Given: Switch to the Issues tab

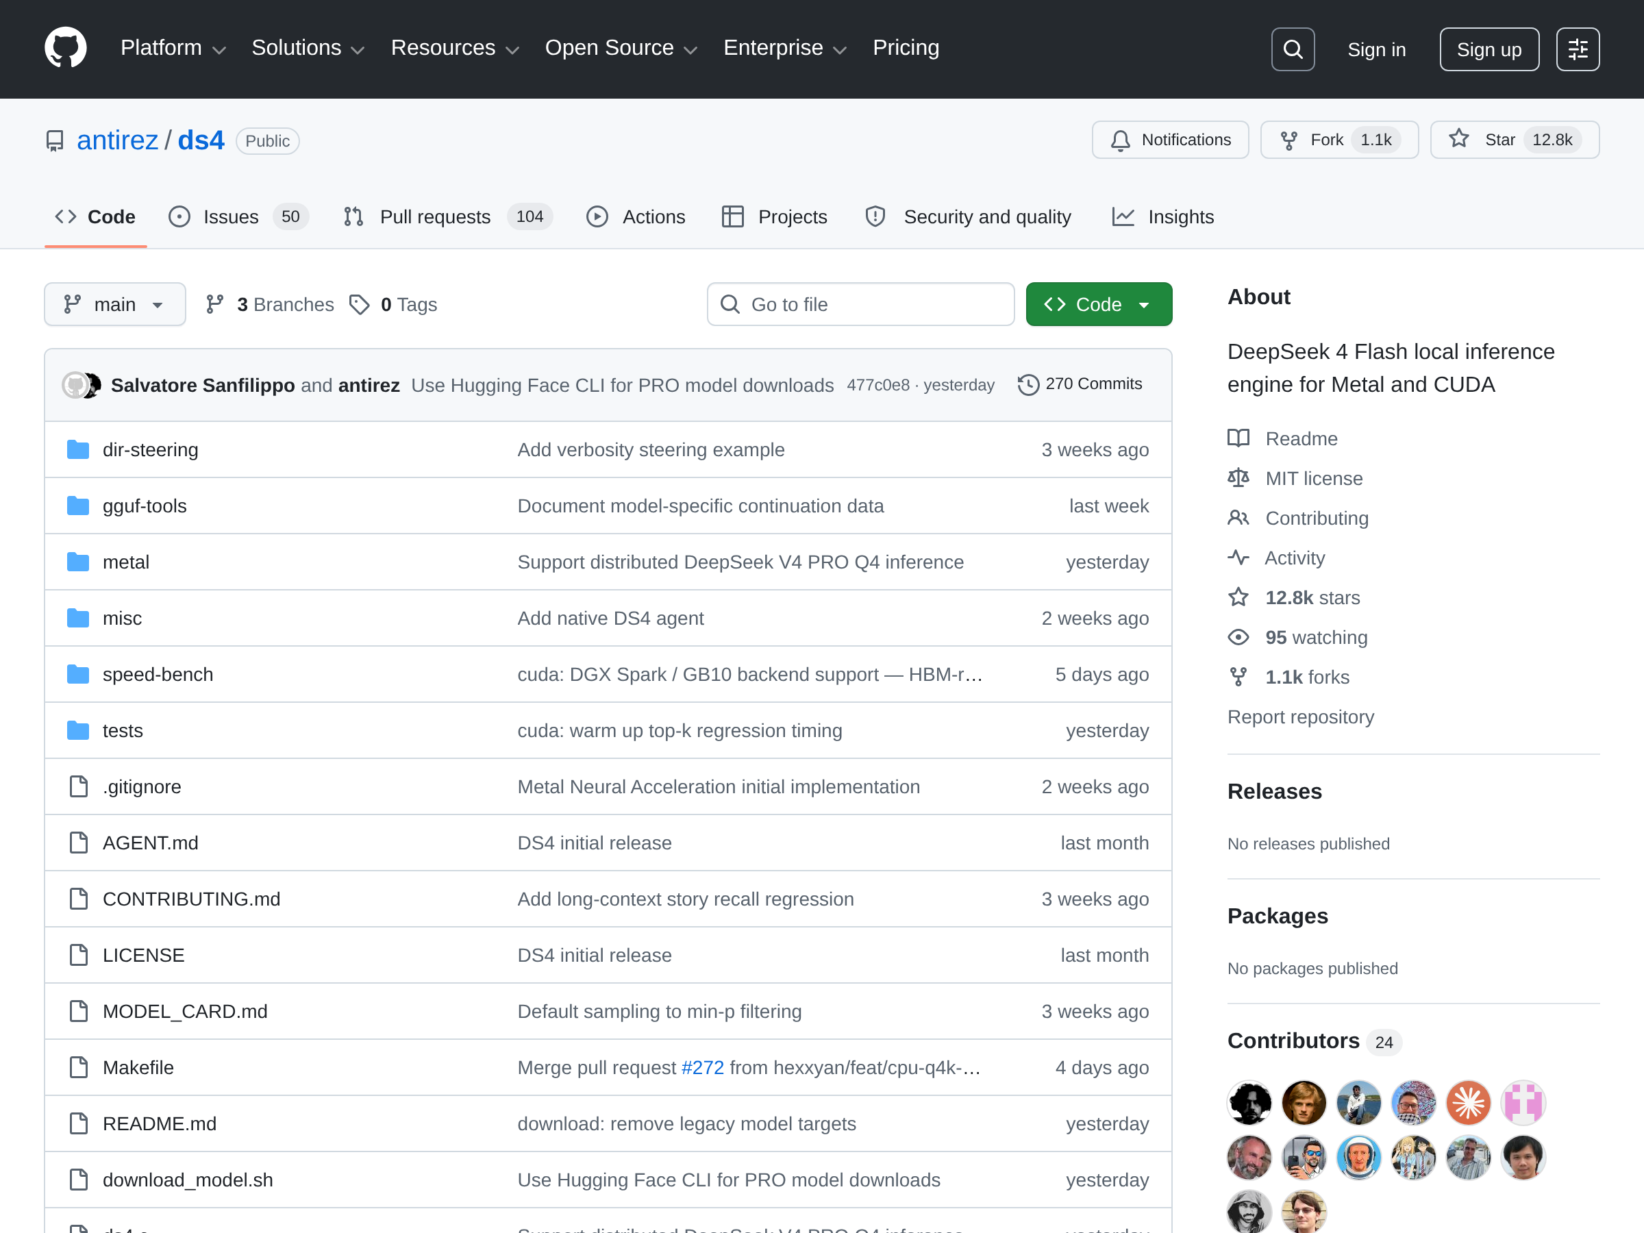Looking at the screenshot, I should coord(238,217).
